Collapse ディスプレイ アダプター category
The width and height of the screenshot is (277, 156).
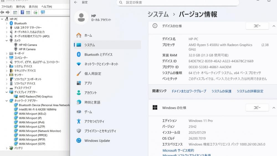7,92
